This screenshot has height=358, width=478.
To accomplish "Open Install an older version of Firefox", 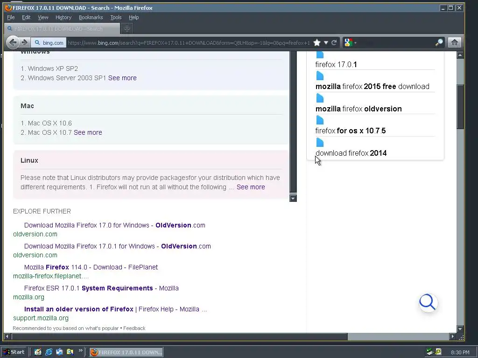I will [115, 310].
